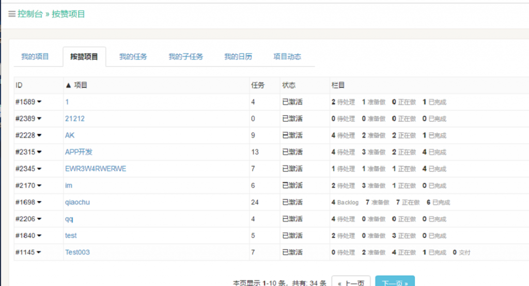Image resolution: width=529 pixels, height=286 pixels.
Task: Expand the dropdown for project #2389
Action: (39, 118)
